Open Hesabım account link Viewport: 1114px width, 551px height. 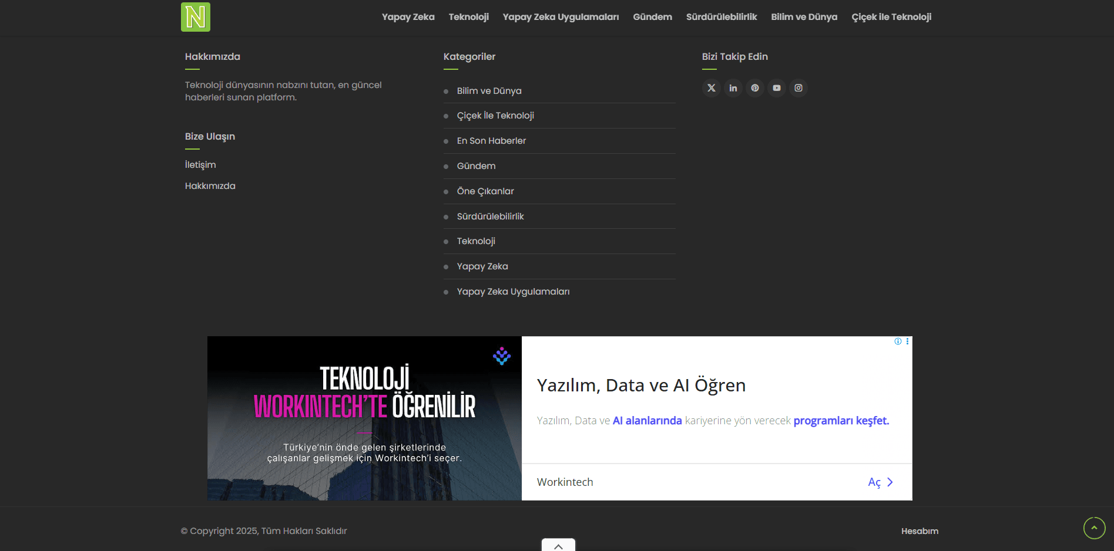point(920,531)
